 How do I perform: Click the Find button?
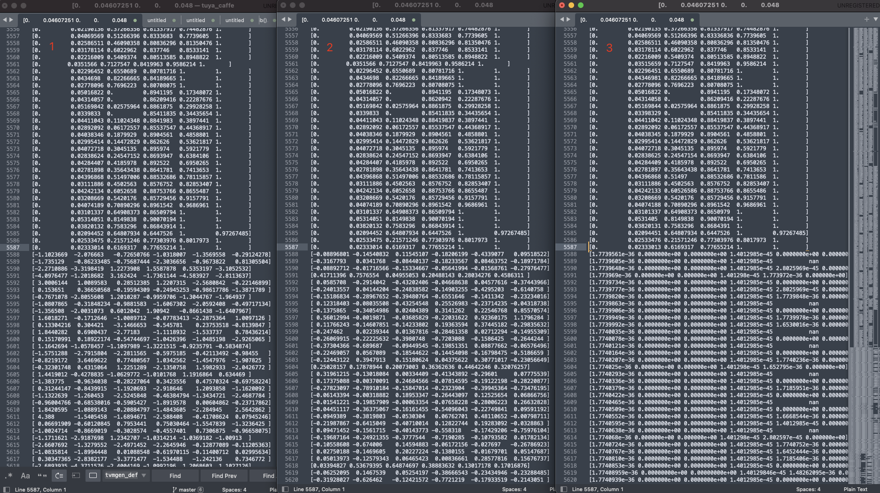coord(175,476)
